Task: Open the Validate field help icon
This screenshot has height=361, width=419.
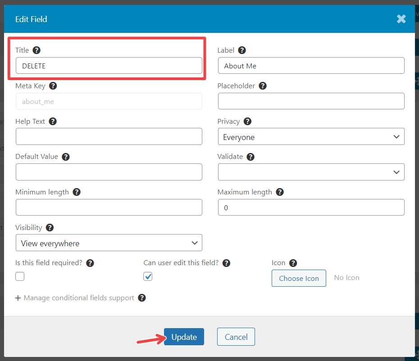Action: 250,156
